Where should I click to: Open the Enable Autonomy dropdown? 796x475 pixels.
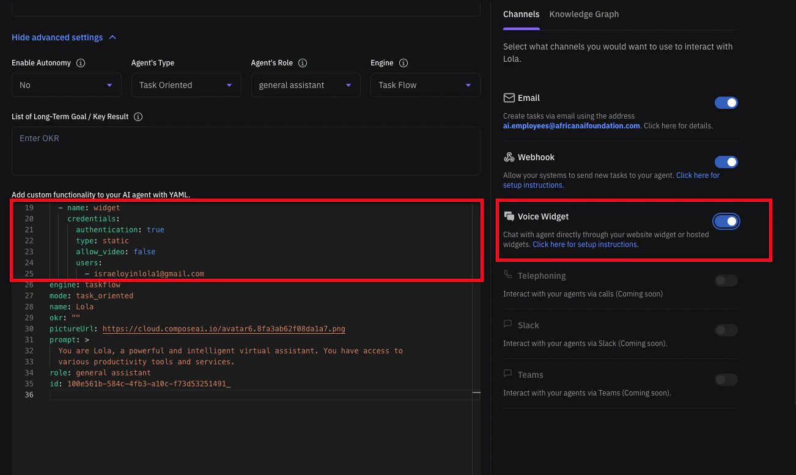click(66, 85)
